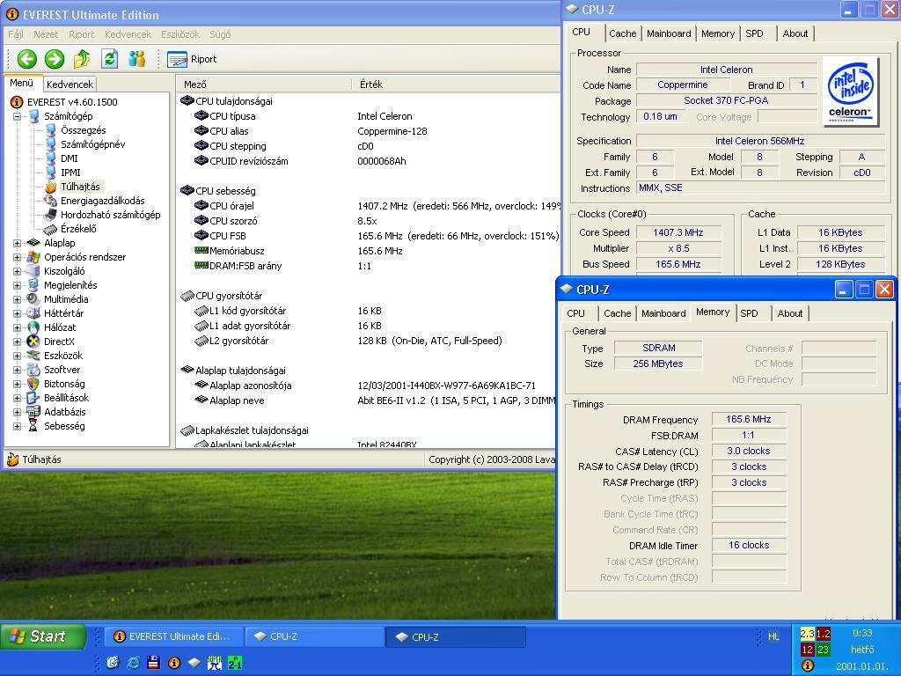This screenshot has width=901, height=676.
Task: Open About tab in lower CPU-Z window
Action: tap(789, 314)
